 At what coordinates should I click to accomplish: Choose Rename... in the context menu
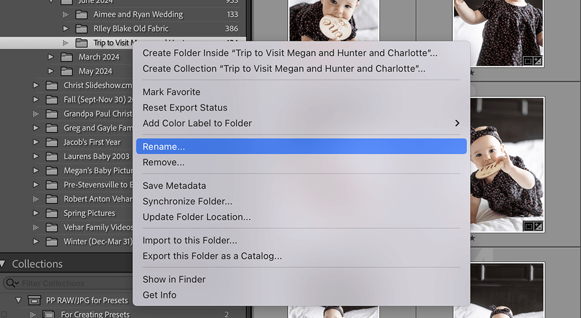[x=301, y=147]
